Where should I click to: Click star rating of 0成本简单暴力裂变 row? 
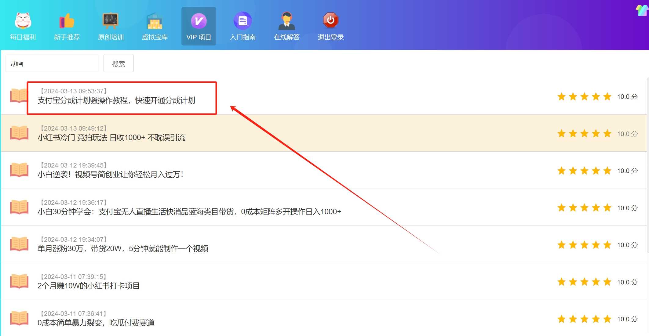pyautogui.click(x=584, y=319)
